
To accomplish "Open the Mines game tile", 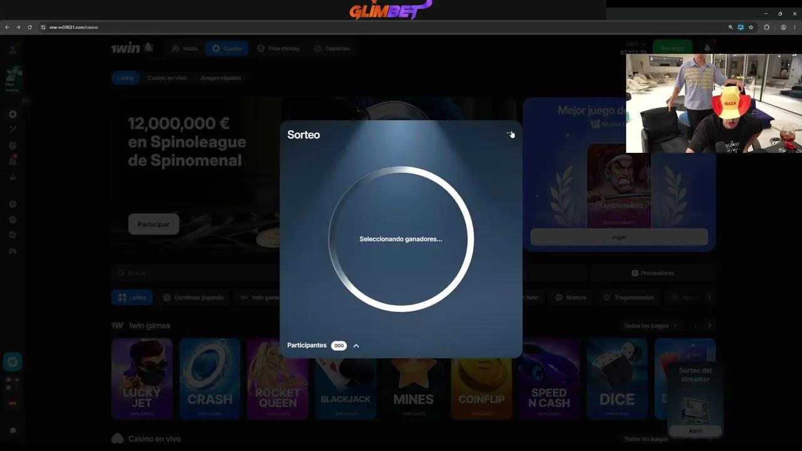I will (x=413, y=388).
